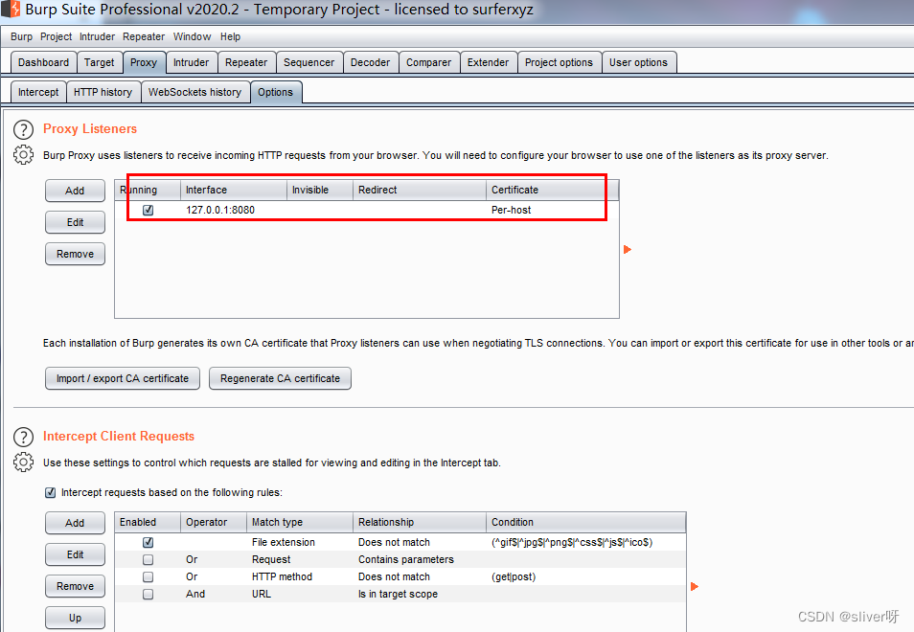This screenshot has height=632, width=914.
Task: Click orange arrow beside Proxy Listeners table
Action: 628,249
